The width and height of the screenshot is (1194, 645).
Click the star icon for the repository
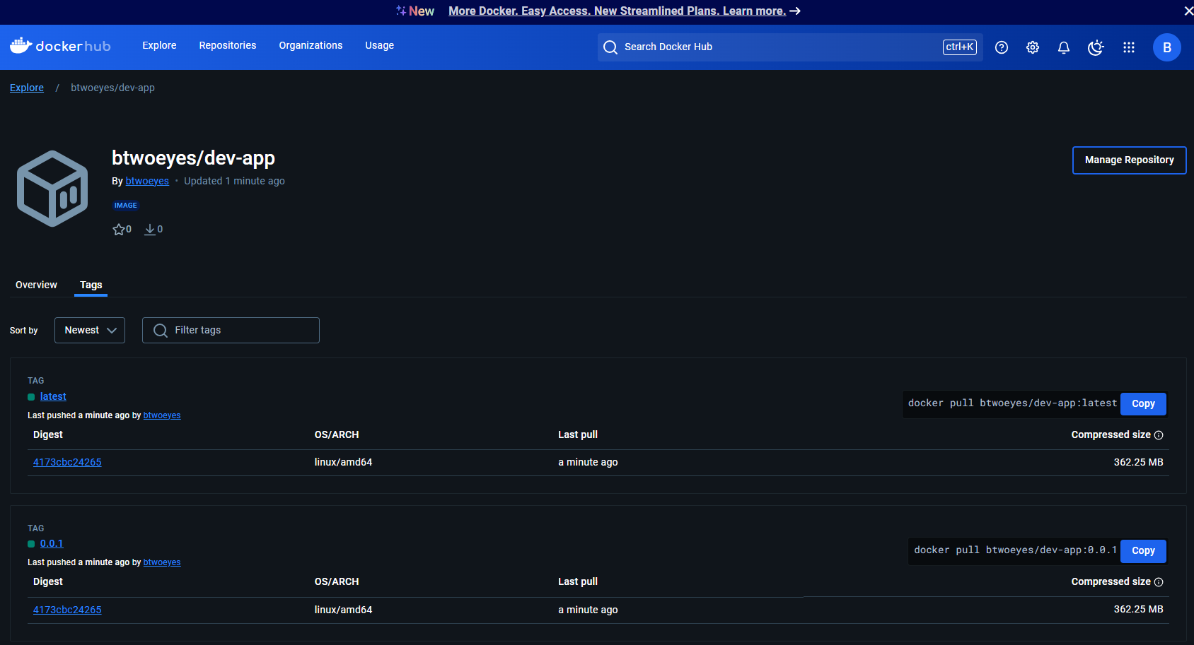[x=118, y=230]
